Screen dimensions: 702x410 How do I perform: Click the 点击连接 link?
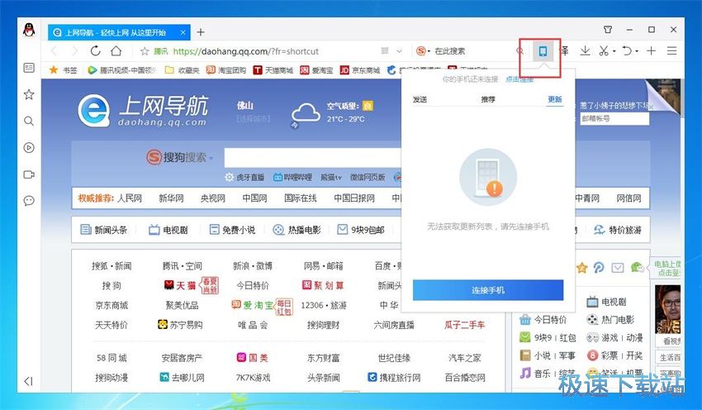click(x=519, y=79)
